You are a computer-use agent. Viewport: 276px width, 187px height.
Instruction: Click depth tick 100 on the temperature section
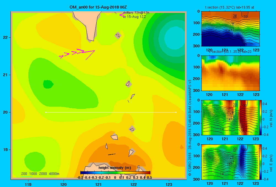click(197, 23)
